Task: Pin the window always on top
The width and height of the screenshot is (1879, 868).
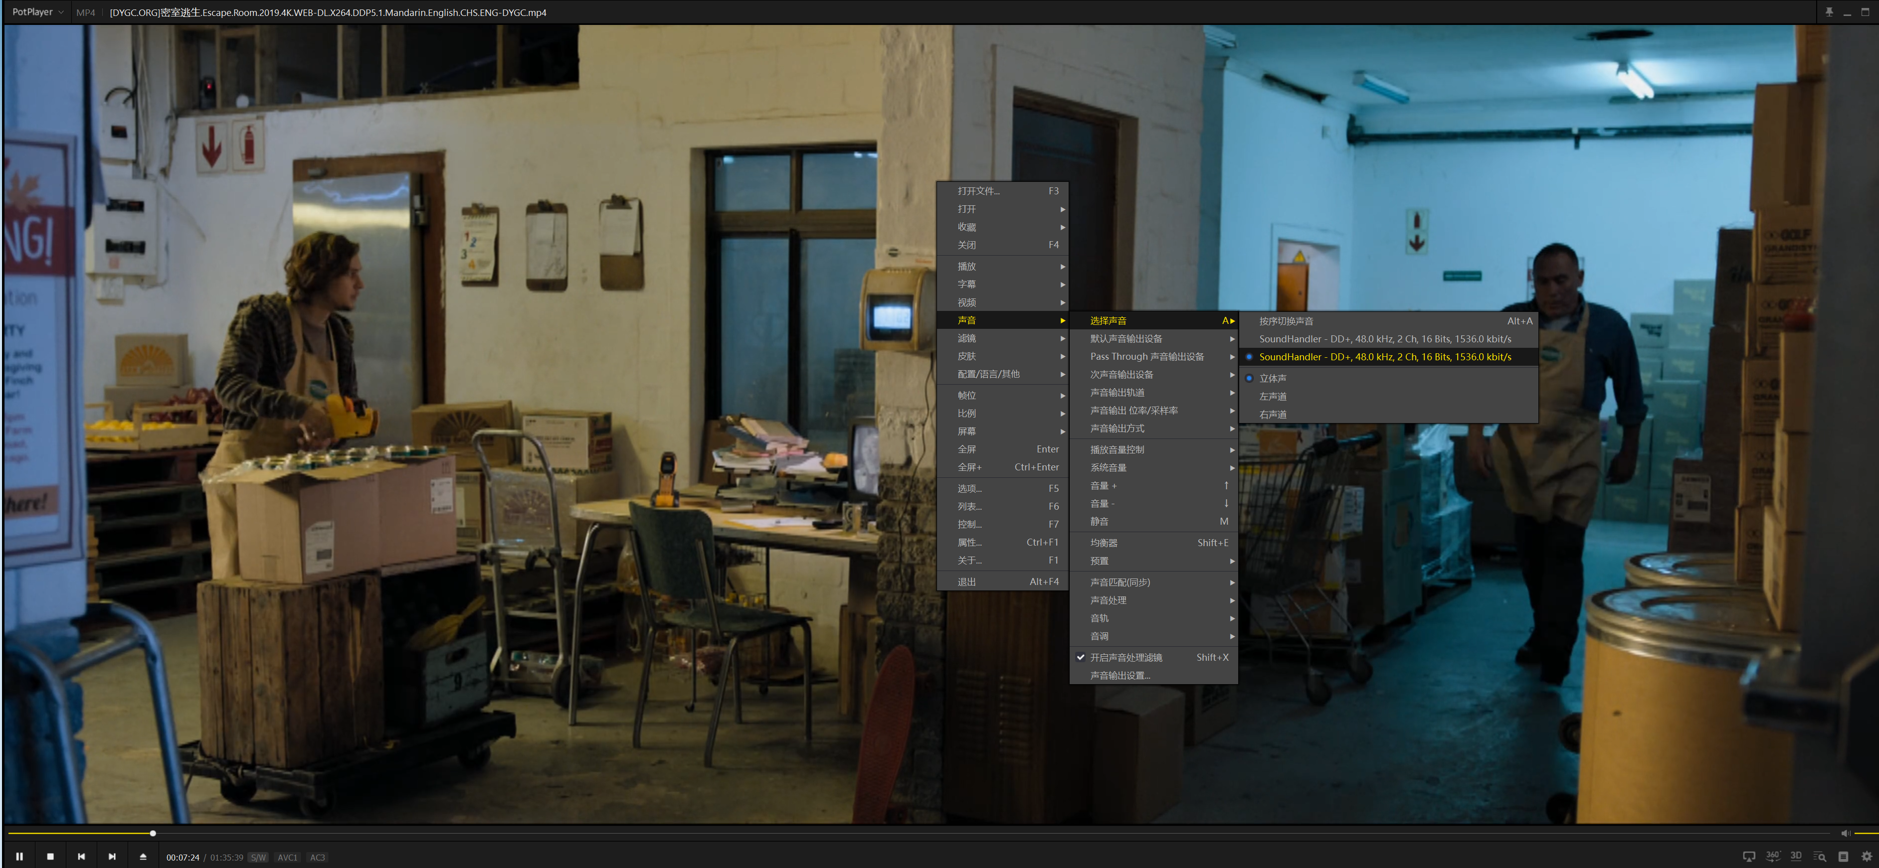Action: (x=1830, y=12)
